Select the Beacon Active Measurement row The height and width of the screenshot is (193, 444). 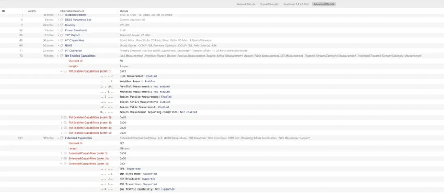pos(222,102)
